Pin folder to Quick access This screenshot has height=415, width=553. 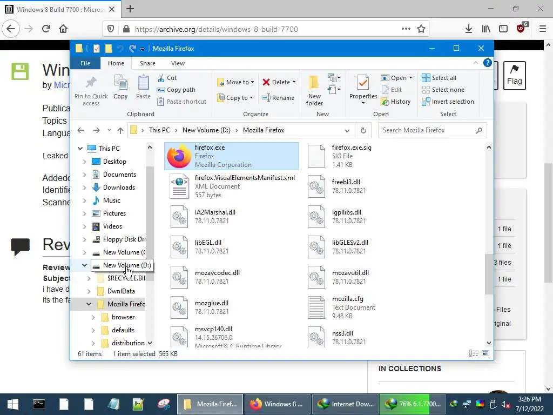point(91,91)
